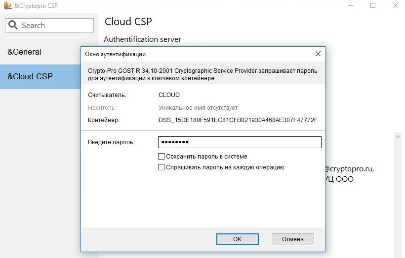
Task: Click the DSS_ container name value
Action: (238, 120)
